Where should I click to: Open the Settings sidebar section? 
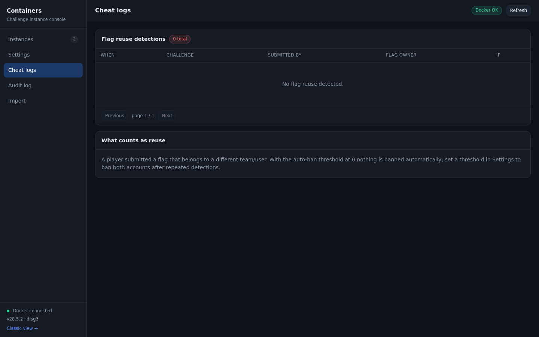tap(43, 55)
